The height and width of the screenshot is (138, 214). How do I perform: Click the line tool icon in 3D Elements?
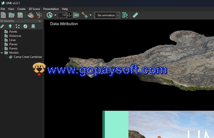(18, 26)
